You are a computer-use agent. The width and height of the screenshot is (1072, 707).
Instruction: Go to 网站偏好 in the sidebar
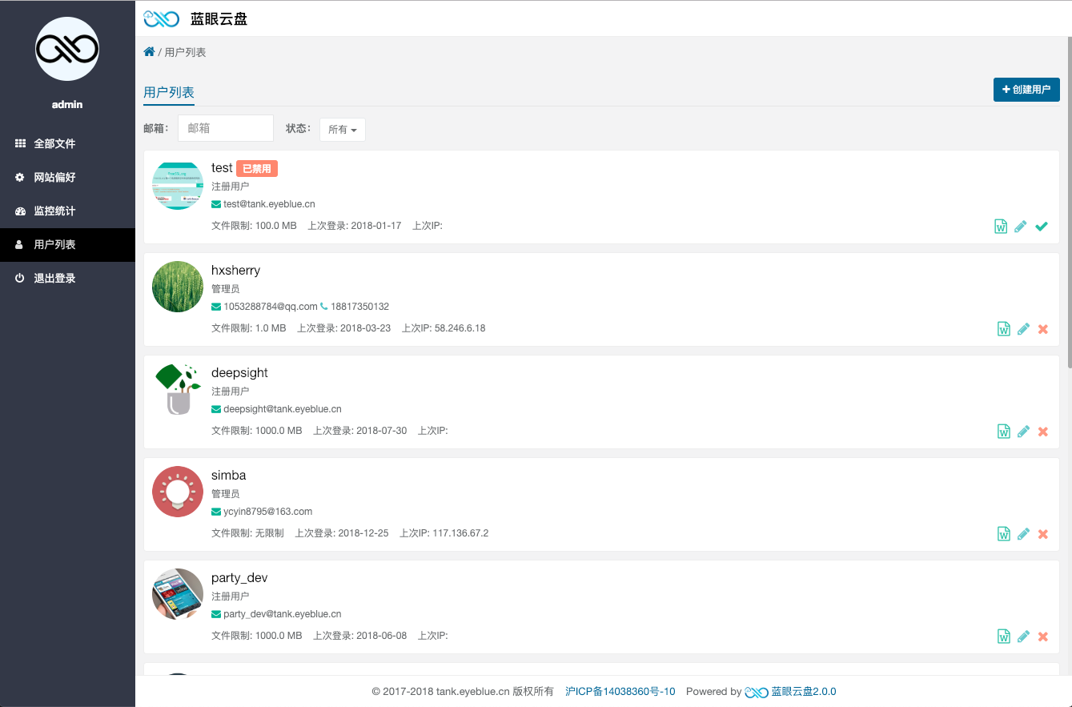[x=54, y=178]
